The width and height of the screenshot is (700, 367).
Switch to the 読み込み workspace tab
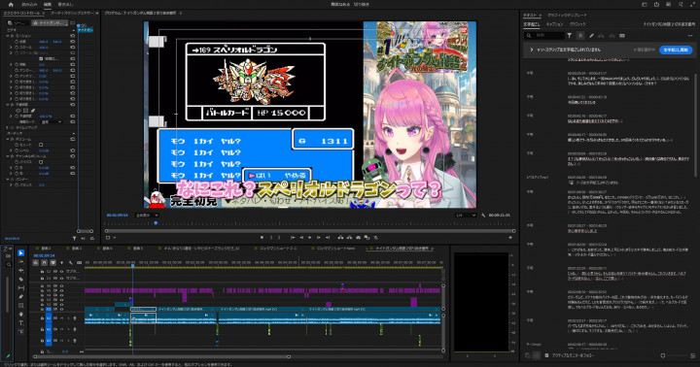click(x=29, y=5)
